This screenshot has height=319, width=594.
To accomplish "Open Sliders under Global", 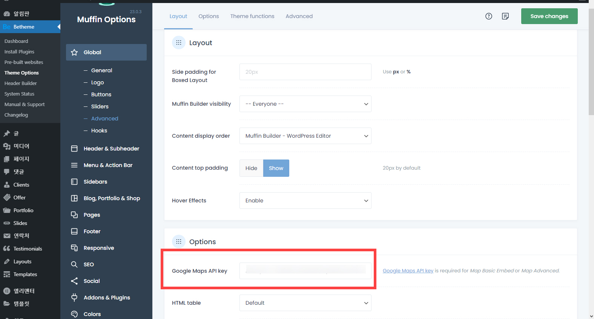I will [100, 106].
